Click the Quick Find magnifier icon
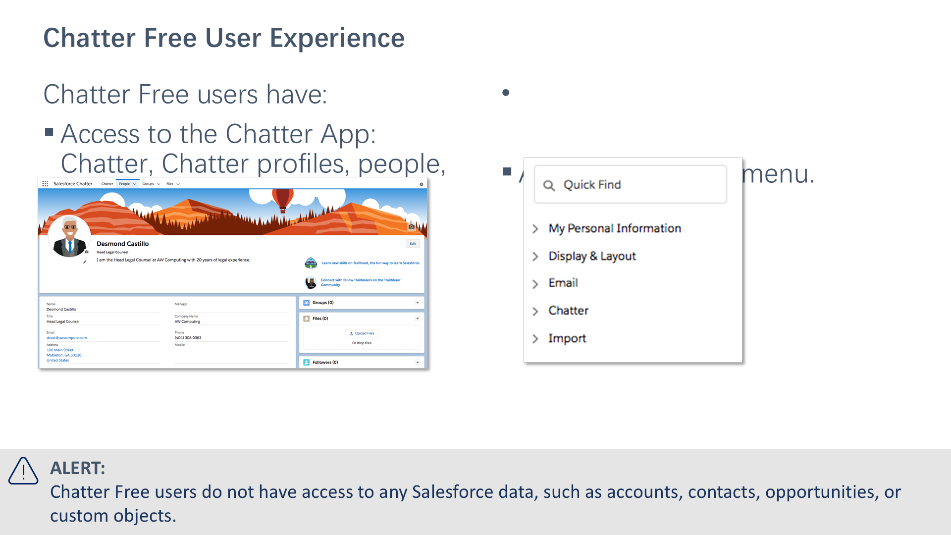951x535 pixels. [549, 185]
